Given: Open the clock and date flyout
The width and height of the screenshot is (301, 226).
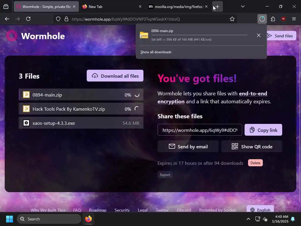Looking at the screenshot, I should click(280, 219).
